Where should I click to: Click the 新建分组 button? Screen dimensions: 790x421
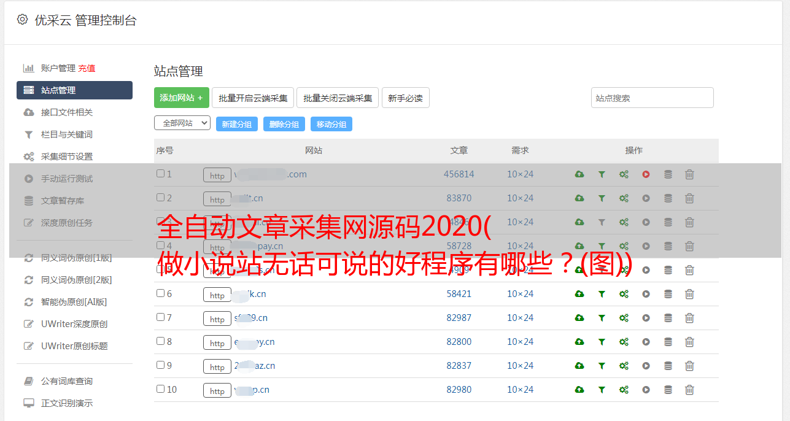(237, 124)
